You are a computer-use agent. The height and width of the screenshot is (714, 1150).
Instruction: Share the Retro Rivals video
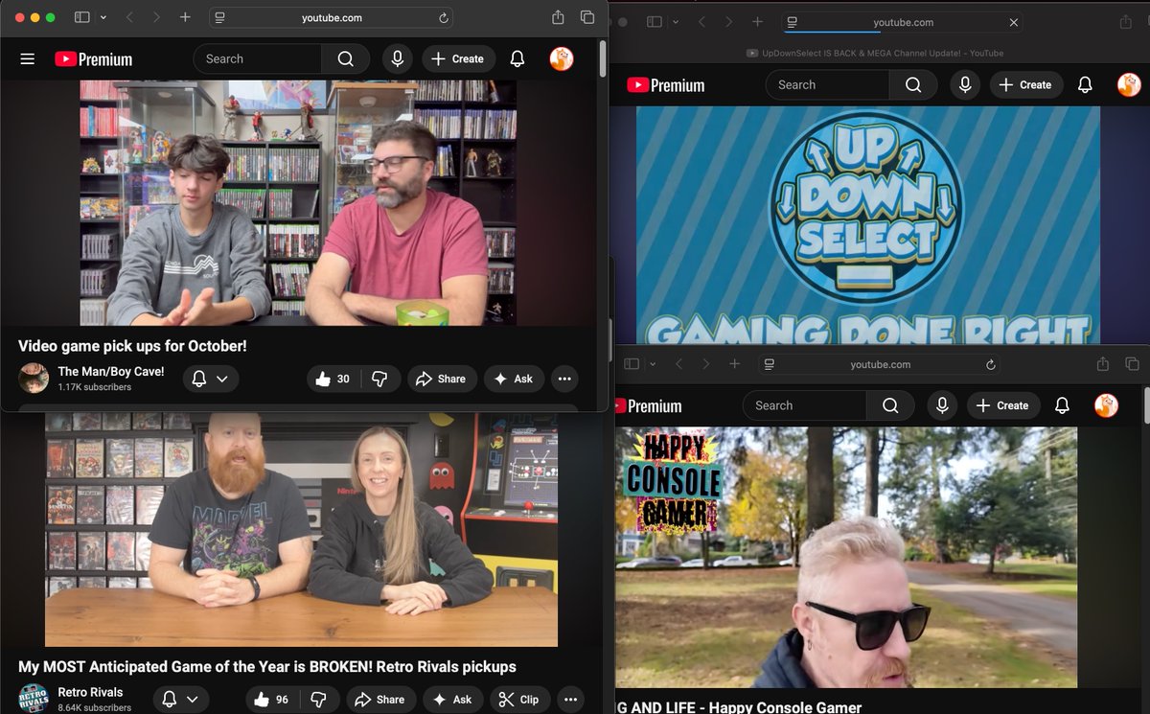[x=380, y=700]
